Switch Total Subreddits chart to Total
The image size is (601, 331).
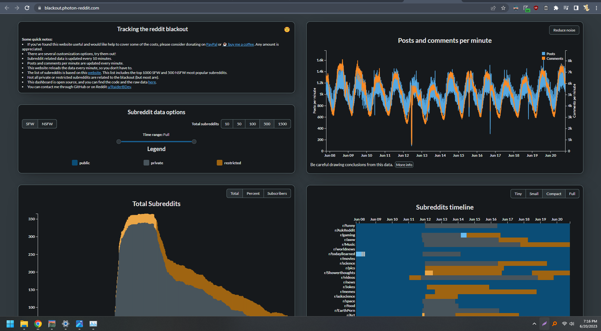coord(234,193)
